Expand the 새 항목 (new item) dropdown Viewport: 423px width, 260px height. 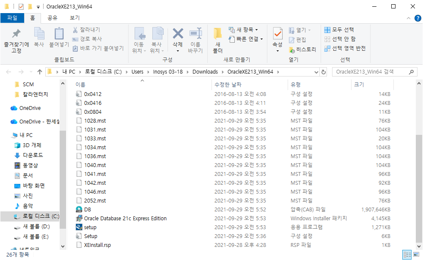point(257,30)
